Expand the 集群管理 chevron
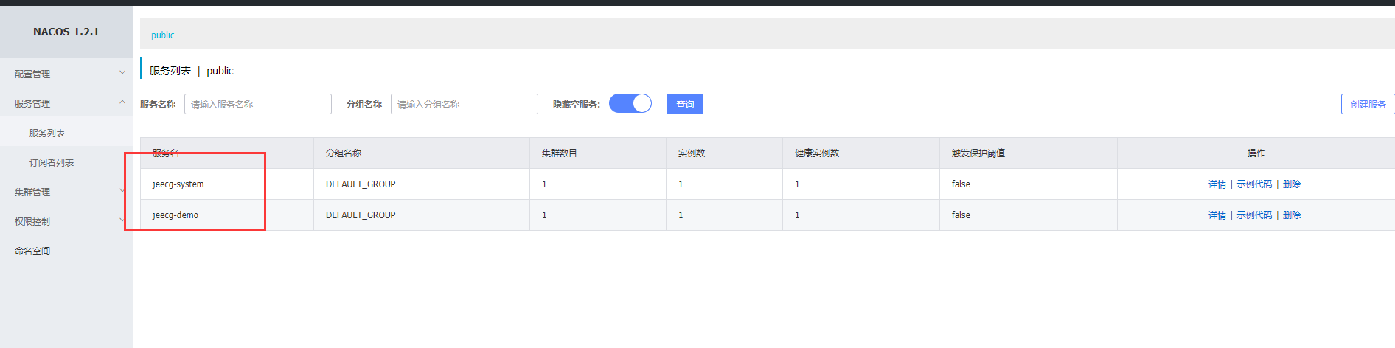 122,190
